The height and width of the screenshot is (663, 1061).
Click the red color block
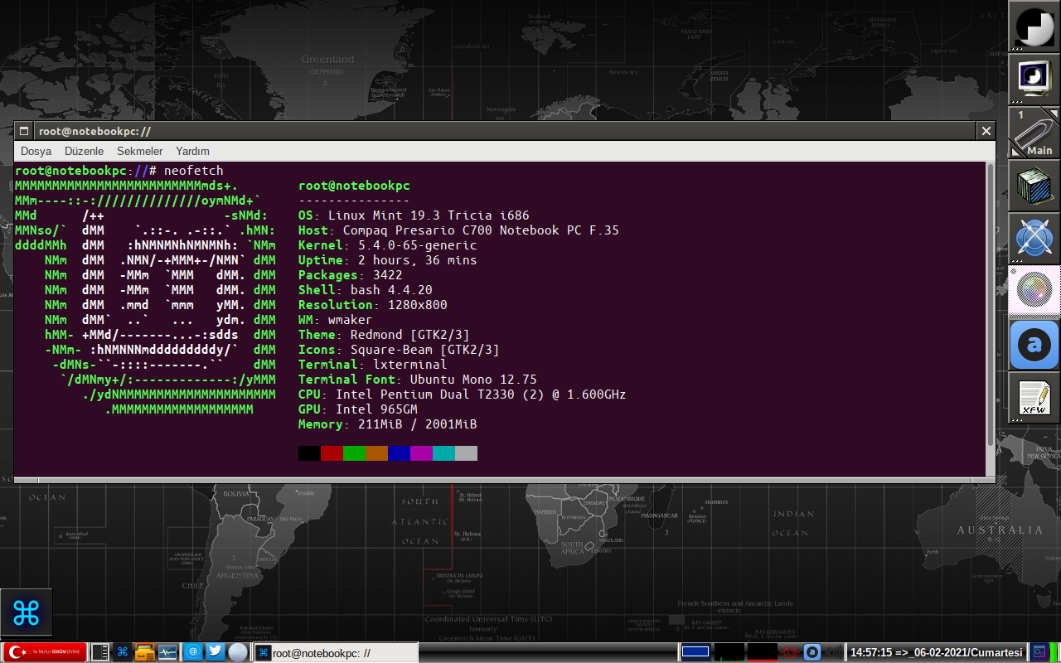point(332,453)
